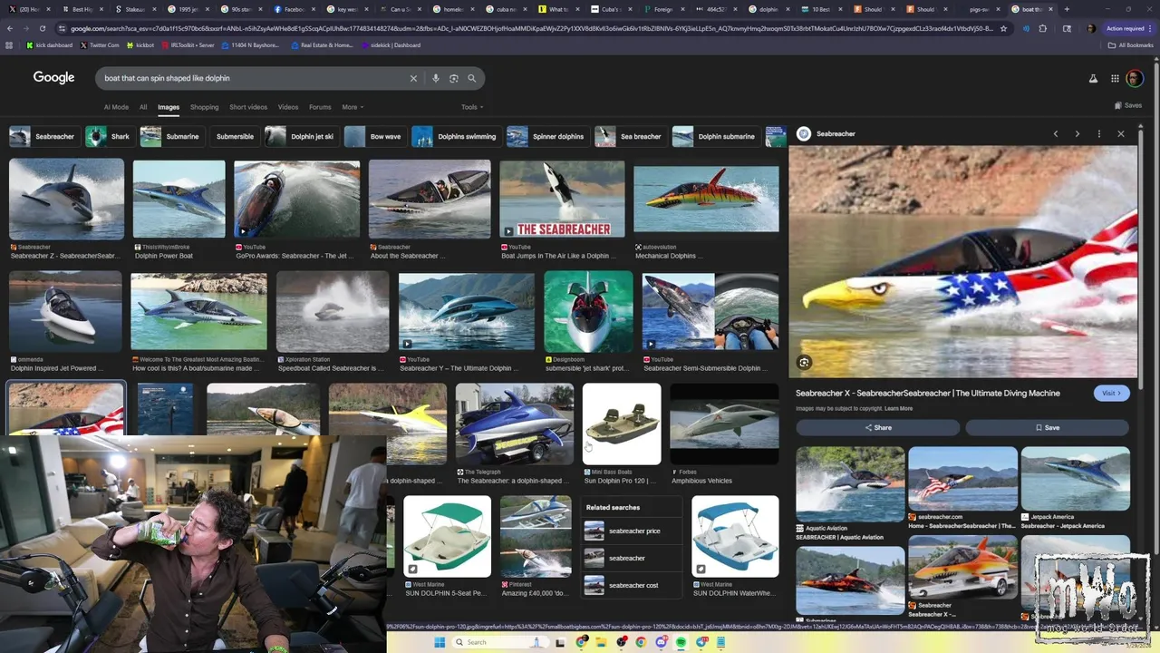Filter images by Seabreacher chip
This screenshot has height=653, width=1160.
[x=43, y=137]
